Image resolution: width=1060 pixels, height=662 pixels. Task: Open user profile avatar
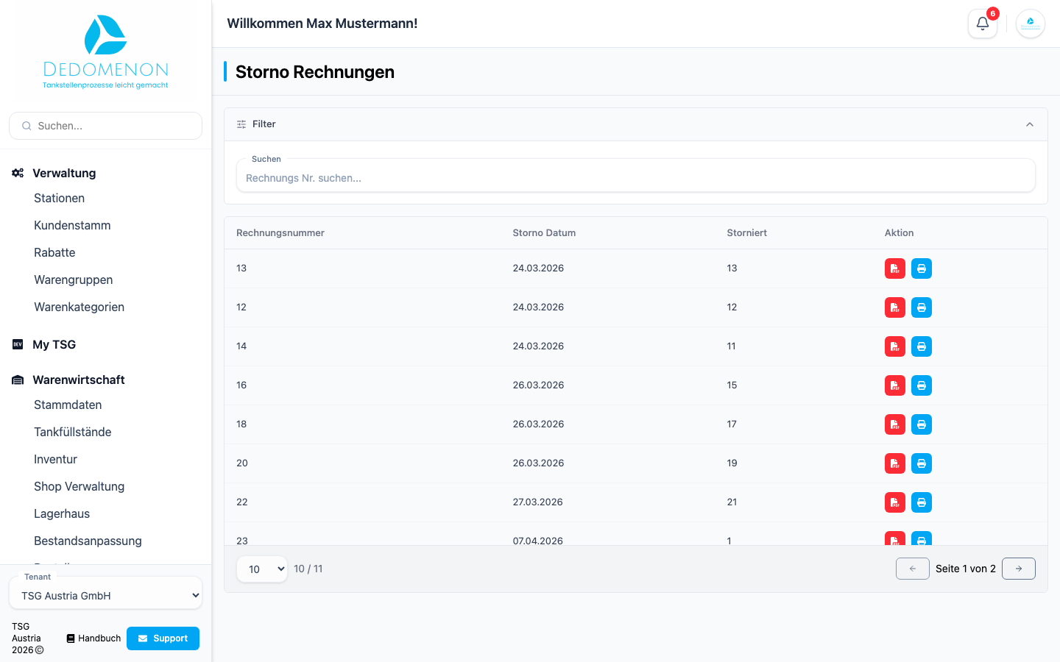tap(1031, 24)
